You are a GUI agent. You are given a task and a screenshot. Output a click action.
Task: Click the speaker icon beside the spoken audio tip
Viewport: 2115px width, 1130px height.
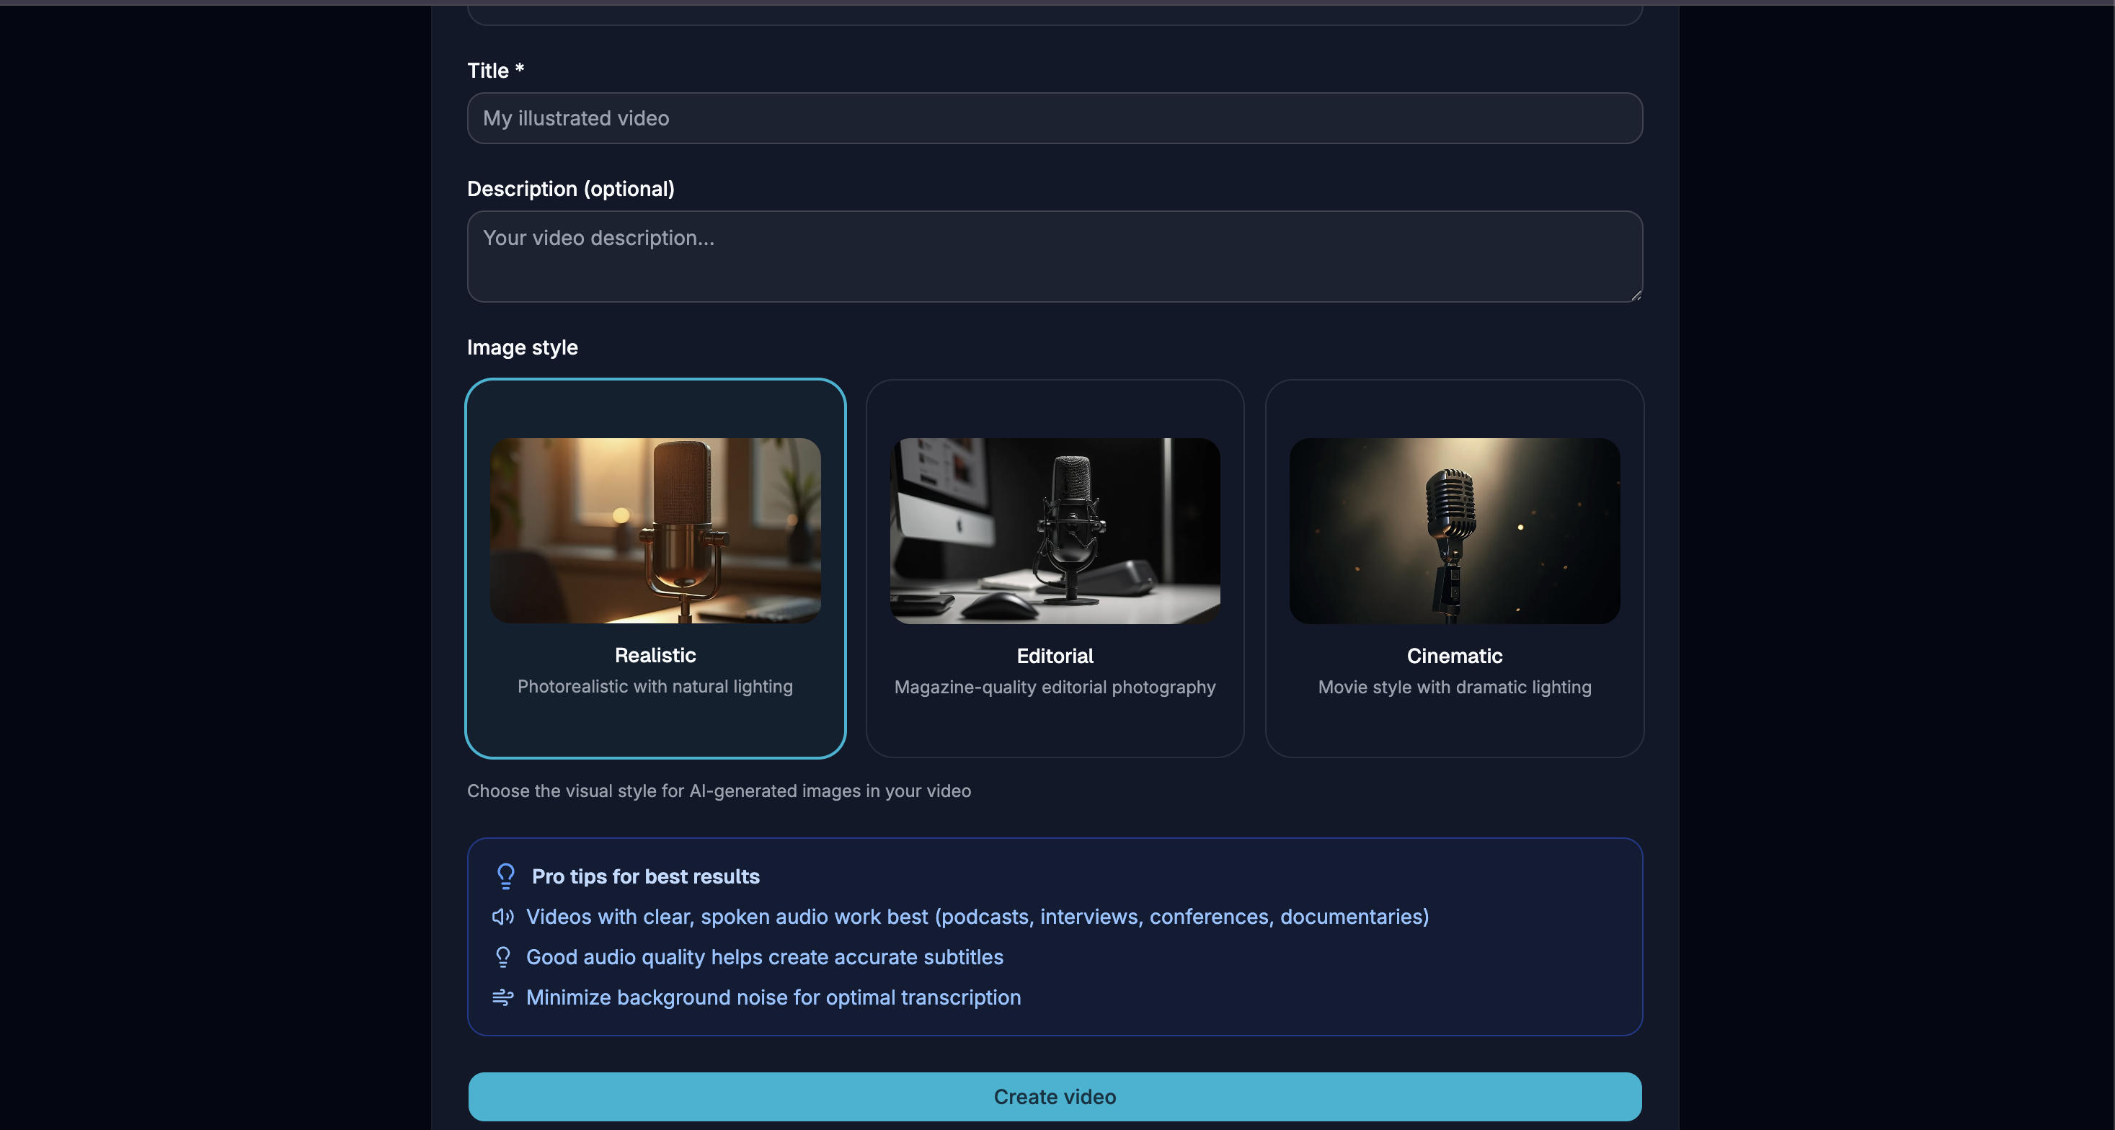[502, 917]
